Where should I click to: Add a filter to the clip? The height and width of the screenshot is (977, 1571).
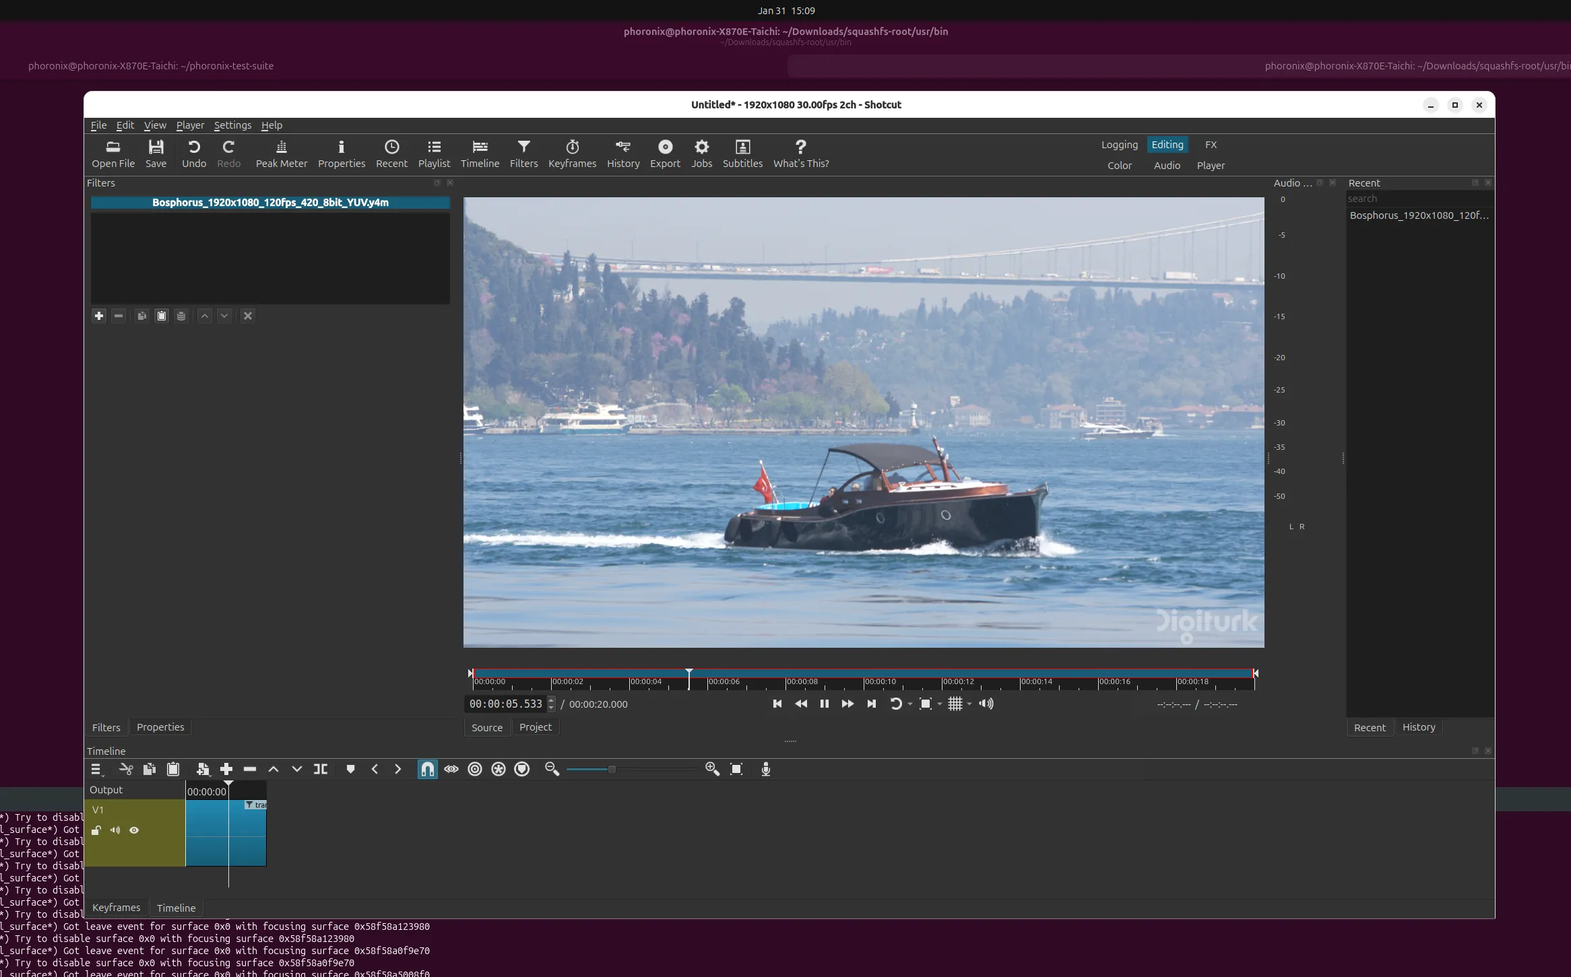pyautogui.click(x=99, y=316)
